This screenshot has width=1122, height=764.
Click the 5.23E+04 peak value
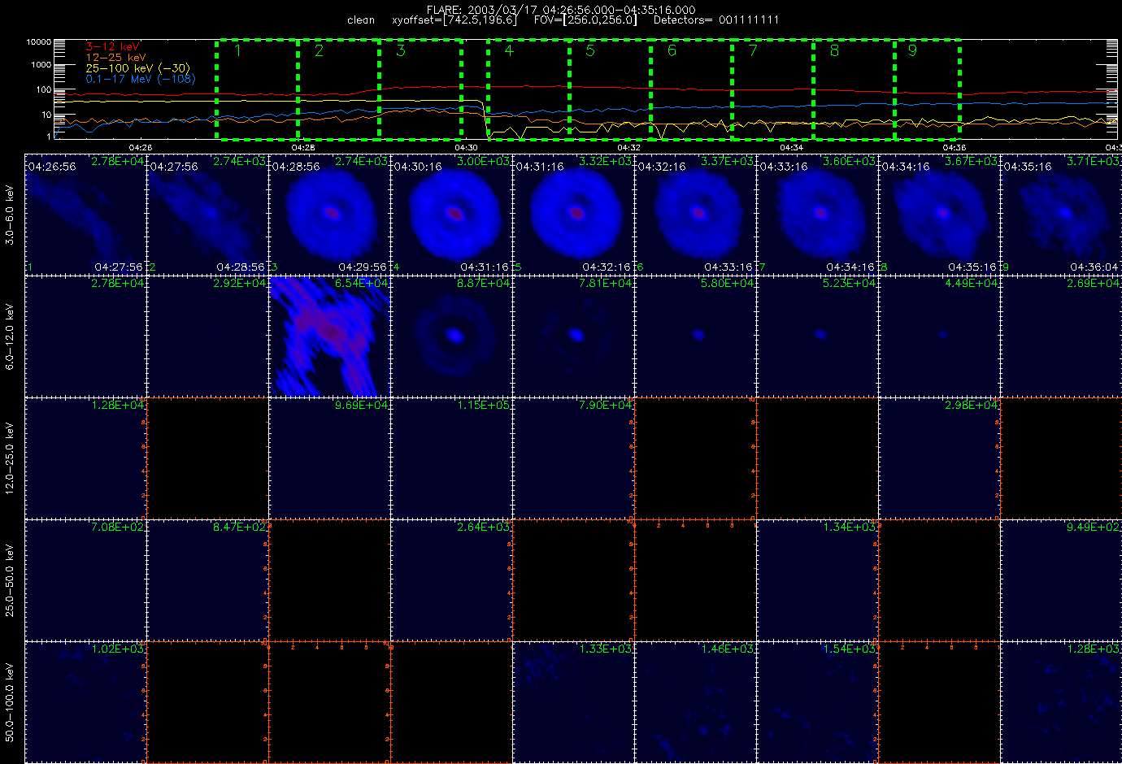(x=850, y=283)
